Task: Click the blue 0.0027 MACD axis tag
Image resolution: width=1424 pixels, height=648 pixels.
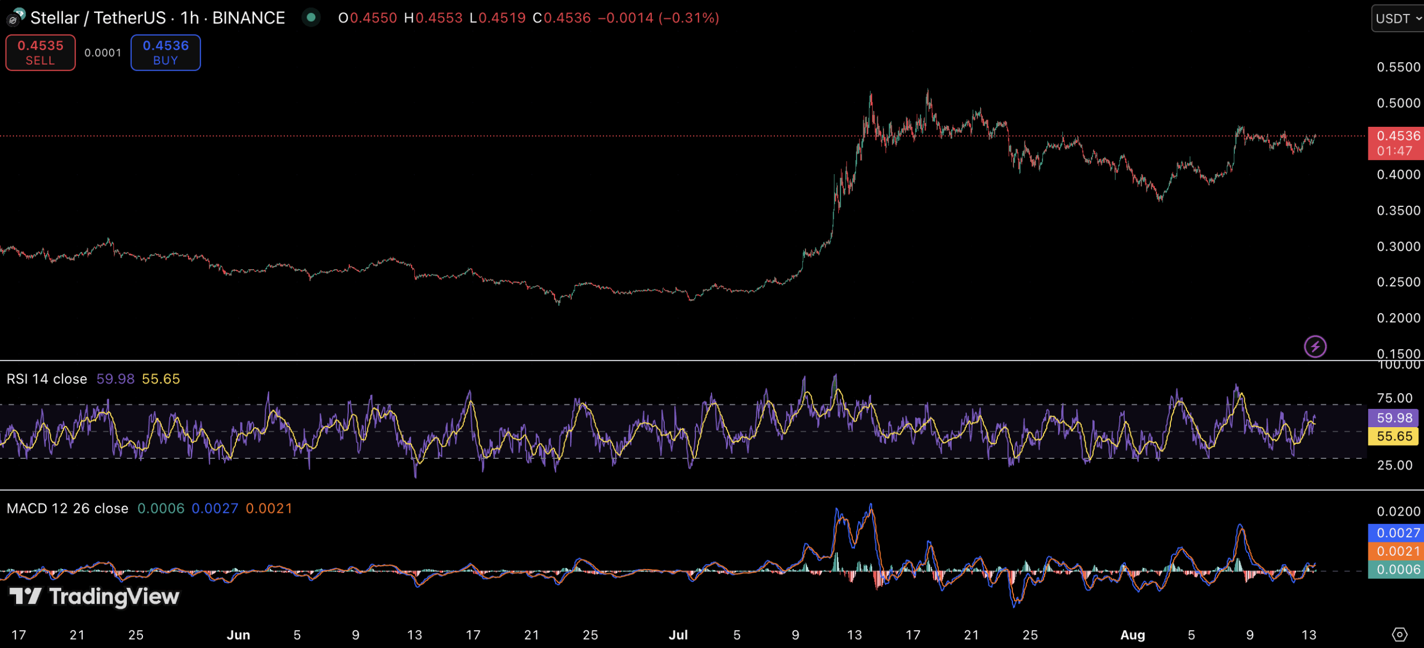Action: coord(1395,533)
